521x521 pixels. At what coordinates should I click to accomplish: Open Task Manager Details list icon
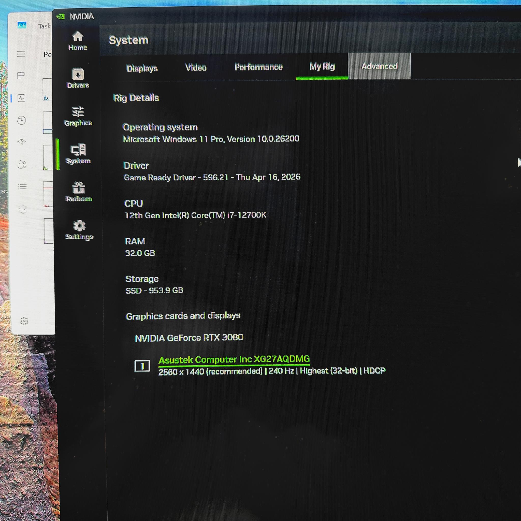(22, 187)
